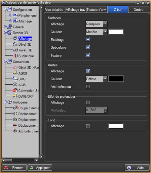This screenshot has width=151, height=173.
Task: Click the Fermer button
Action: click(x=14, y=168)
